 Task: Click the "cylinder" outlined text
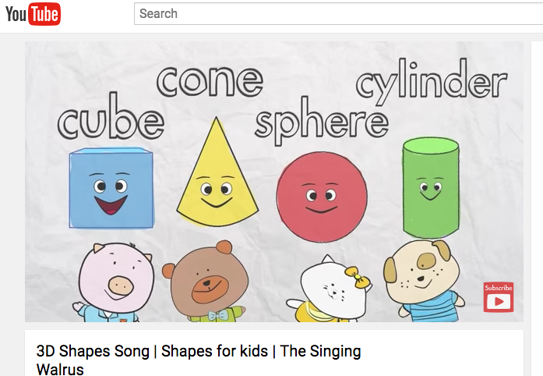[432, 82]
